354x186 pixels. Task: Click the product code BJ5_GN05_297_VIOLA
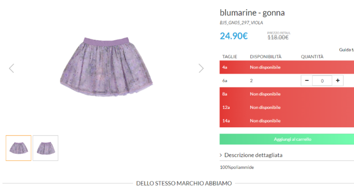click(x=241, y=23)
